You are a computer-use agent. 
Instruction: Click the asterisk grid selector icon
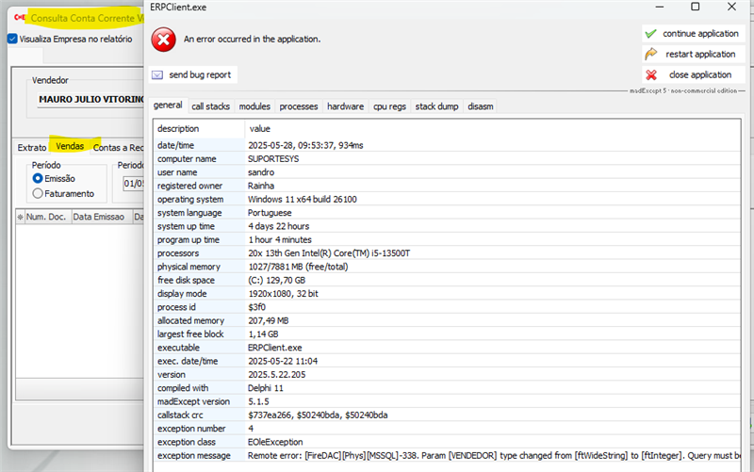click(x=21, y=217)
